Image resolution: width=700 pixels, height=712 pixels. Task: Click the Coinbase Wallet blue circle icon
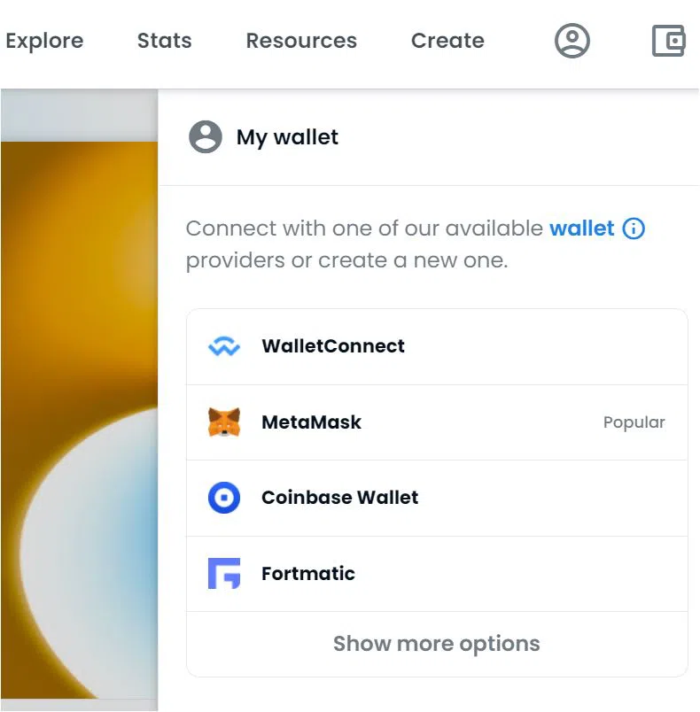click(x=224, y=498)
